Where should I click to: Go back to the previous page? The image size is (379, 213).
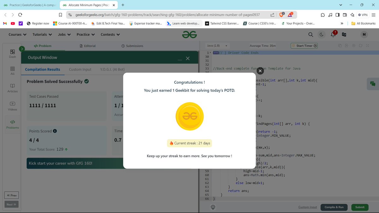point(5,15)
